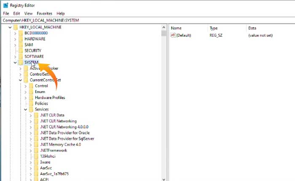Click the tree scrollbar down arrow

(x=164, y=179)
